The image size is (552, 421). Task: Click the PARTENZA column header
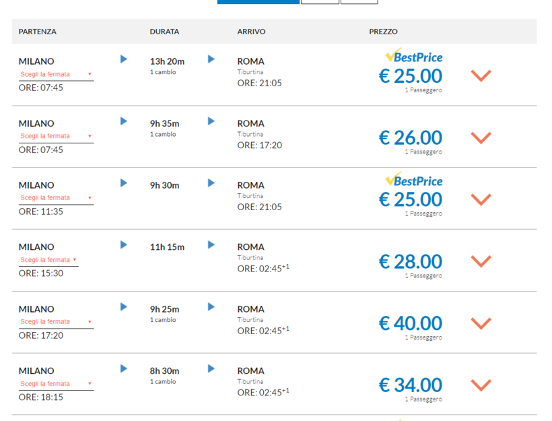click(x=38, y=32)
